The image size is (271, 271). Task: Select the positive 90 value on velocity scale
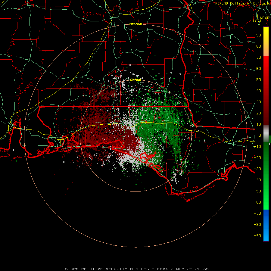[x=259, y=35]
